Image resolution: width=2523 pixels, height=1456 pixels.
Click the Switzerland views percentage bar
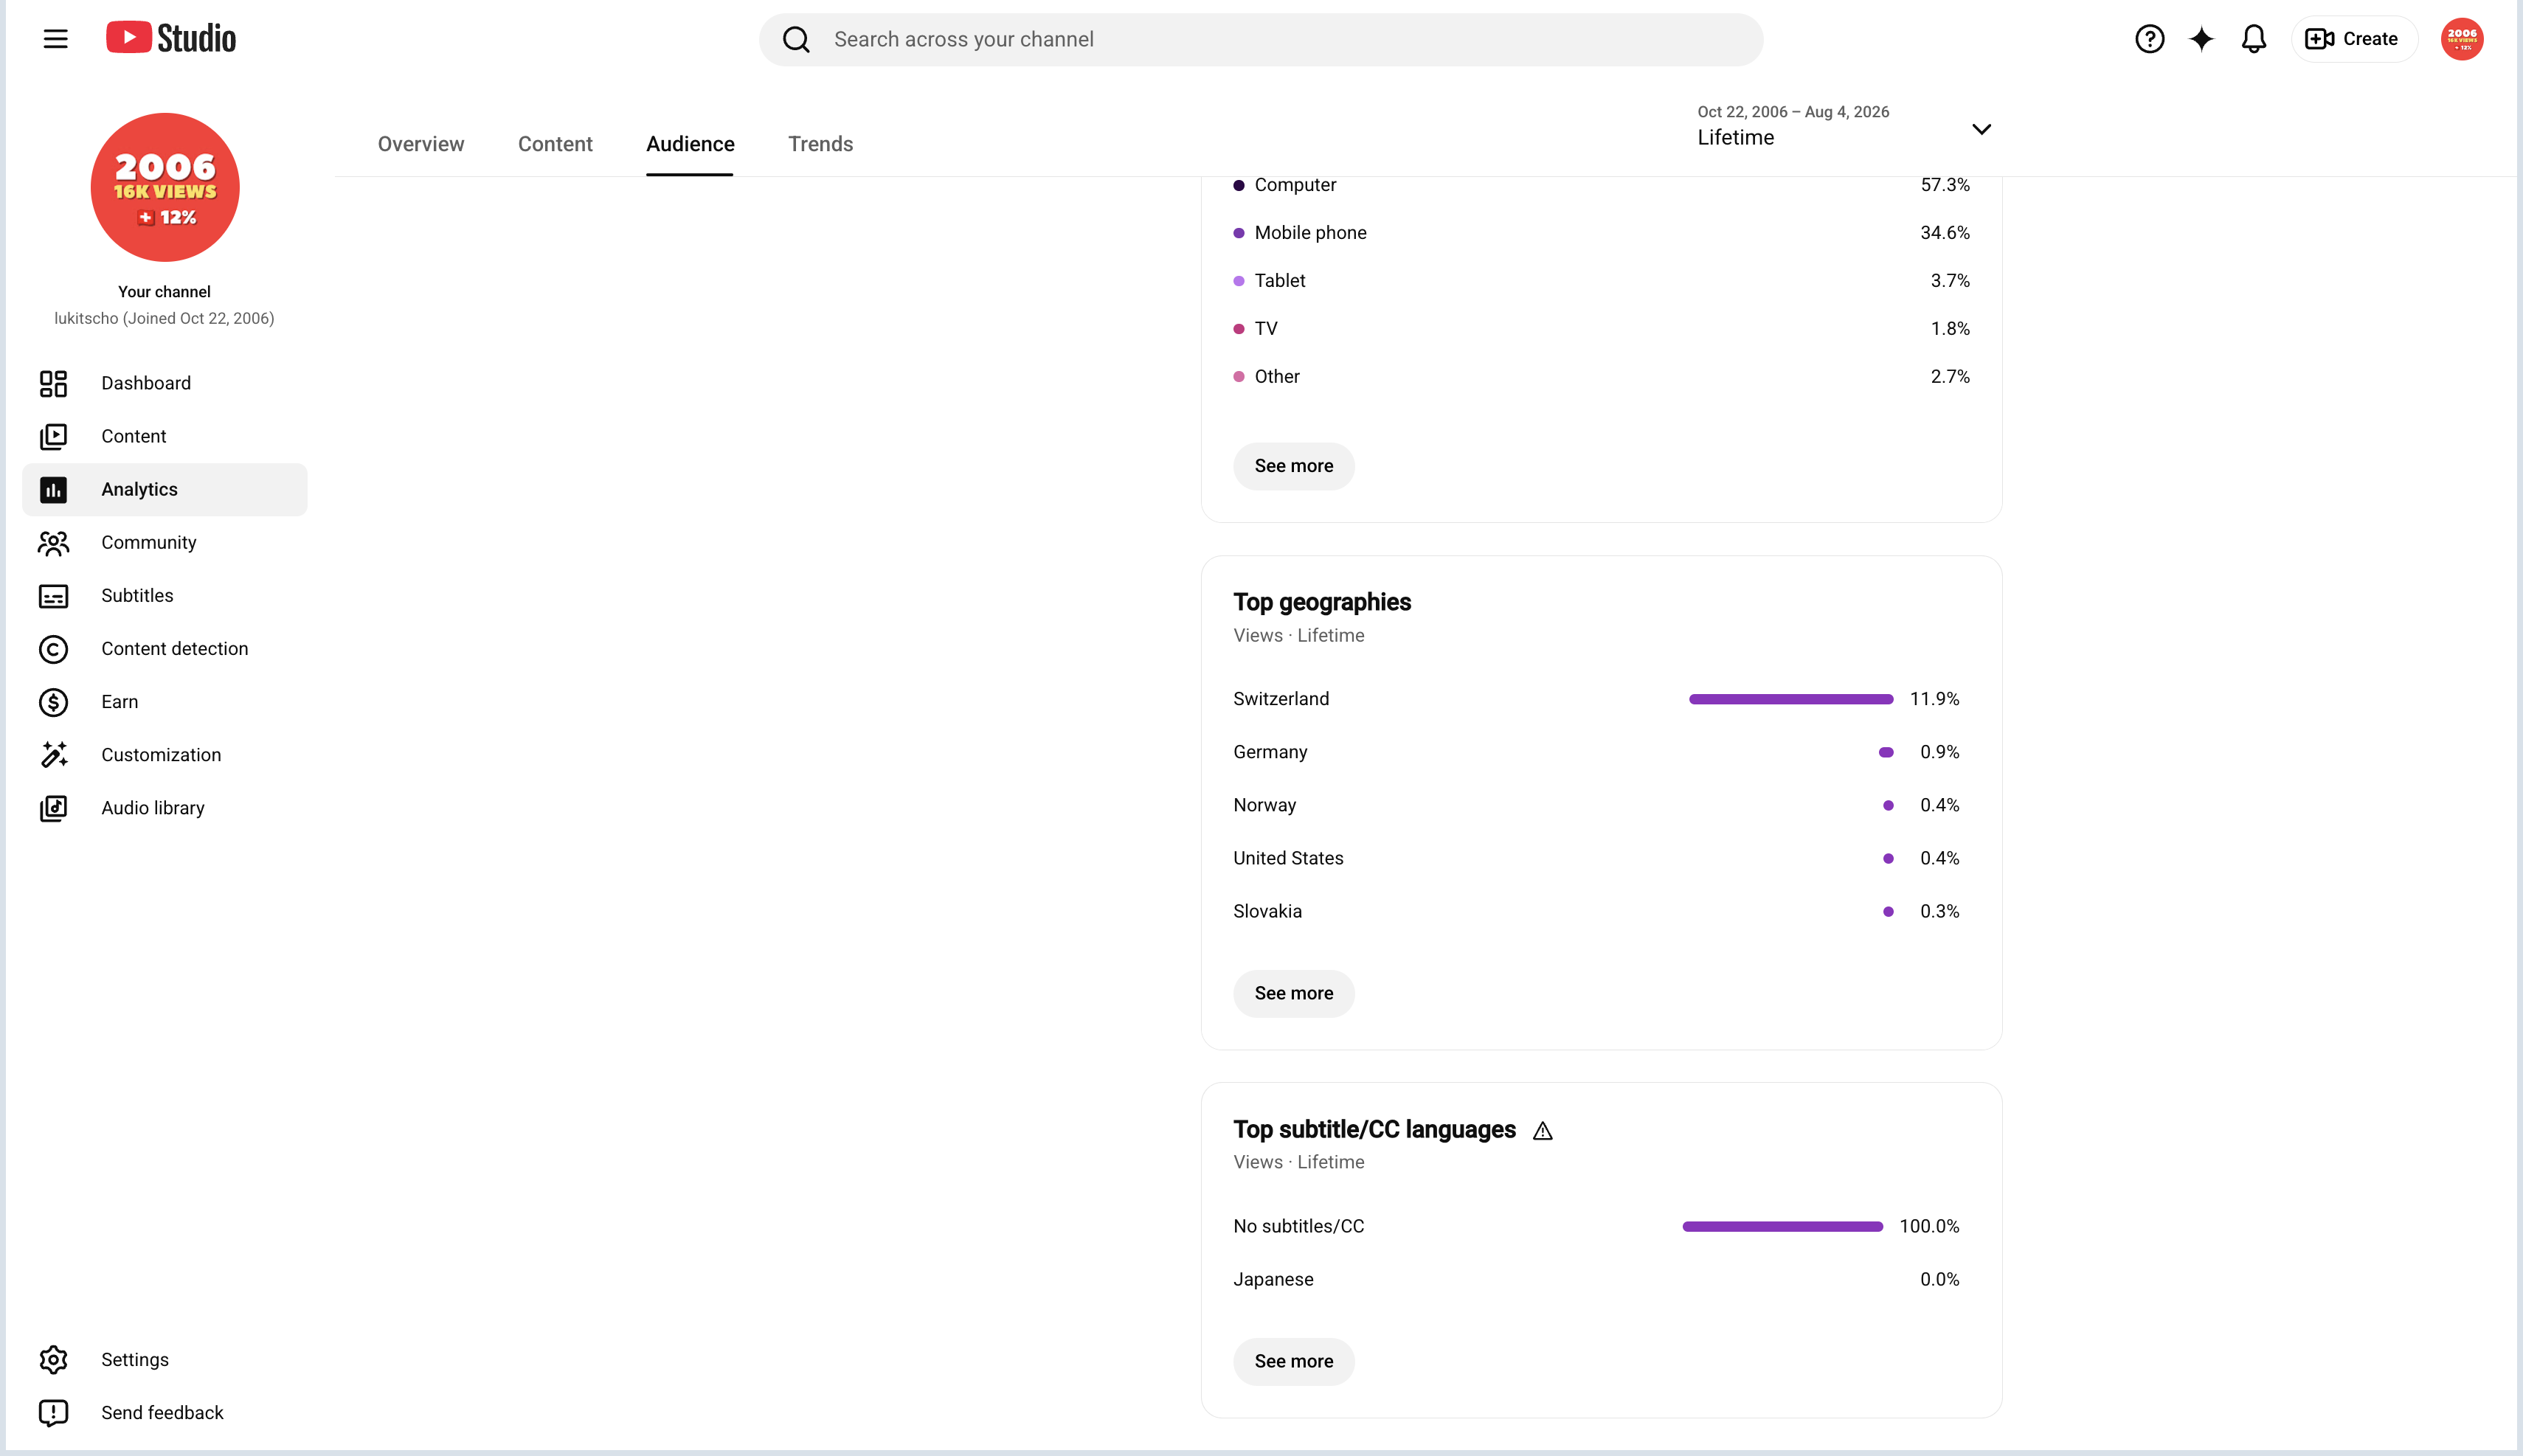[x=1790, y=699]
